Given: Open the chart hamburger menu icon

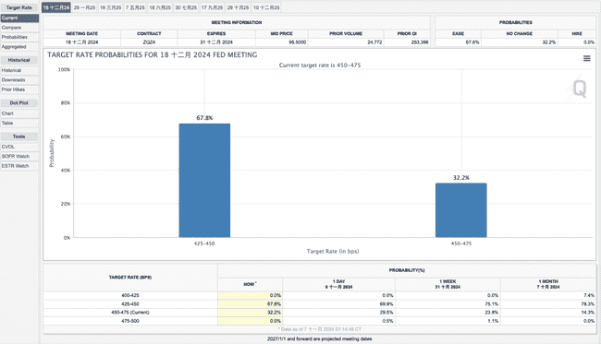Looking at the screenshot, I should [586, 58].
